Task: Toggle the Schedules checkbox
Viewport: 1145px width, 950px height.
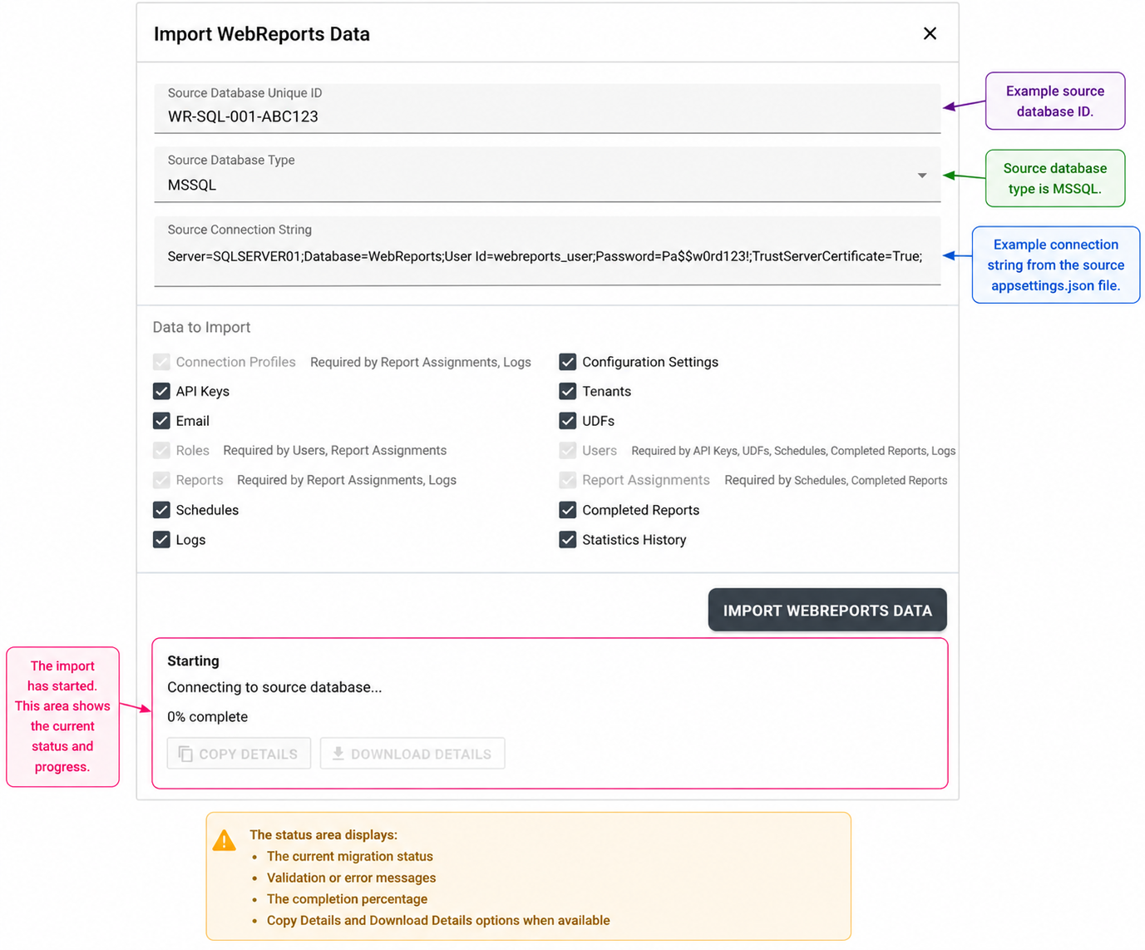Action: (161, 510)
